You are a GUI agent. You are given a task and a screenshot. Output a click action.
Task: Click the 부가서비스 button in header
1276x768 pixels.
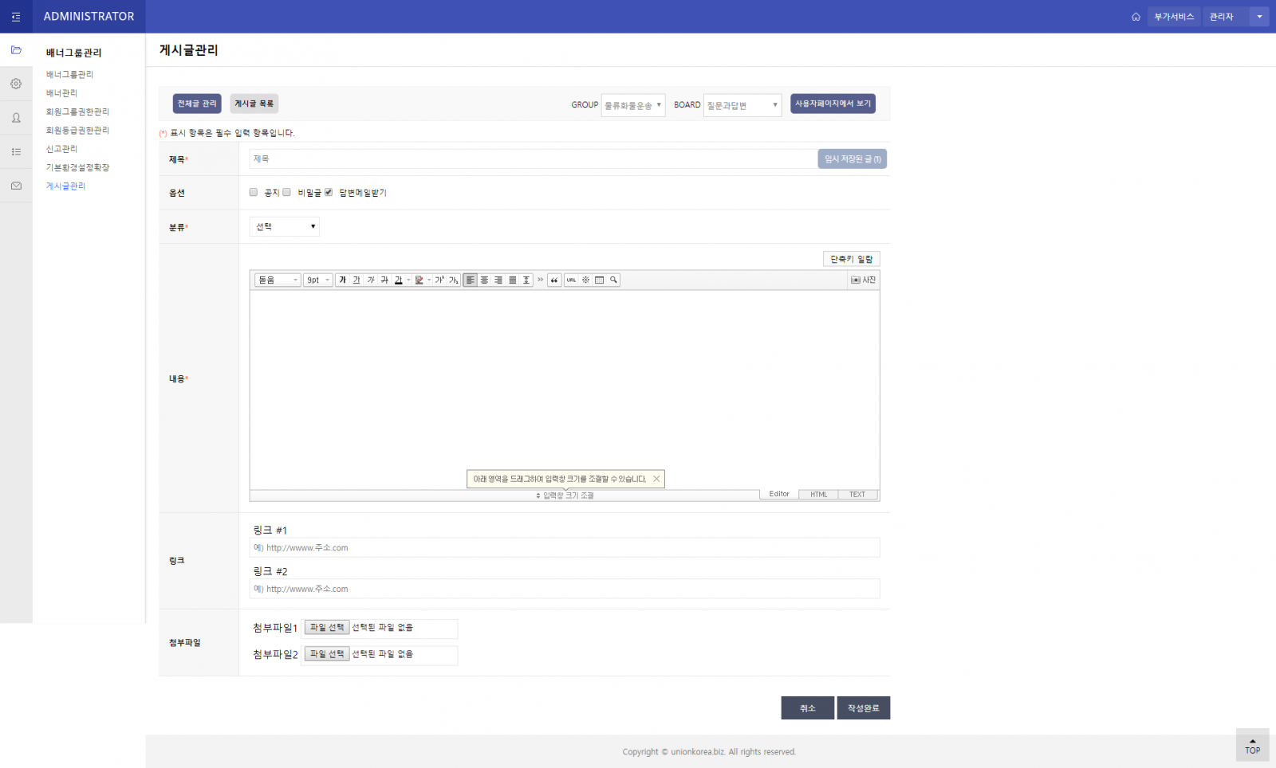tap(1174, 17)
